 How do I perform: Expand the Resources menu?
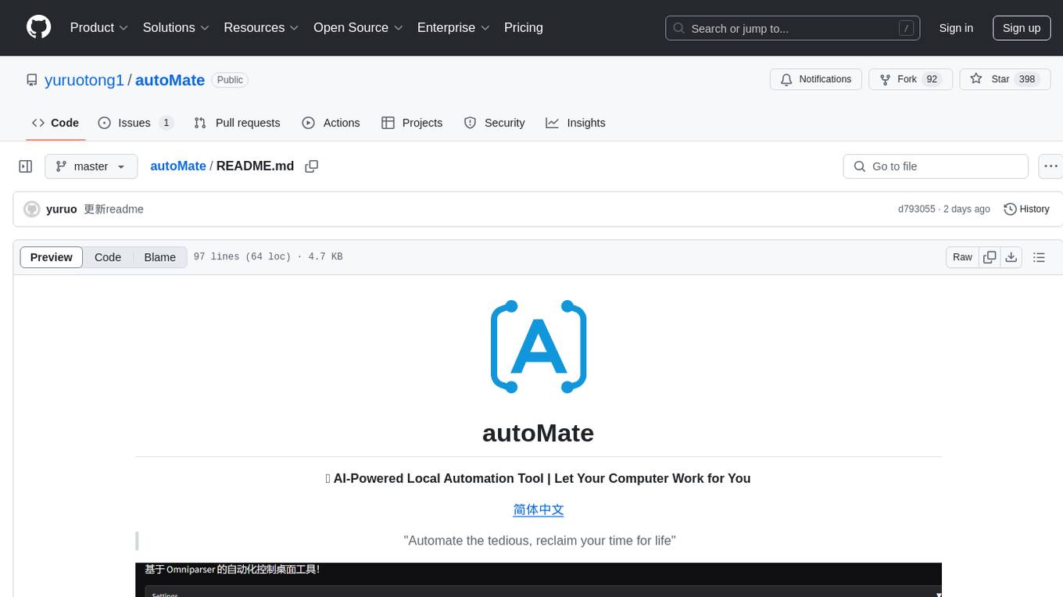pyautogui.click(x=261, y=27)
